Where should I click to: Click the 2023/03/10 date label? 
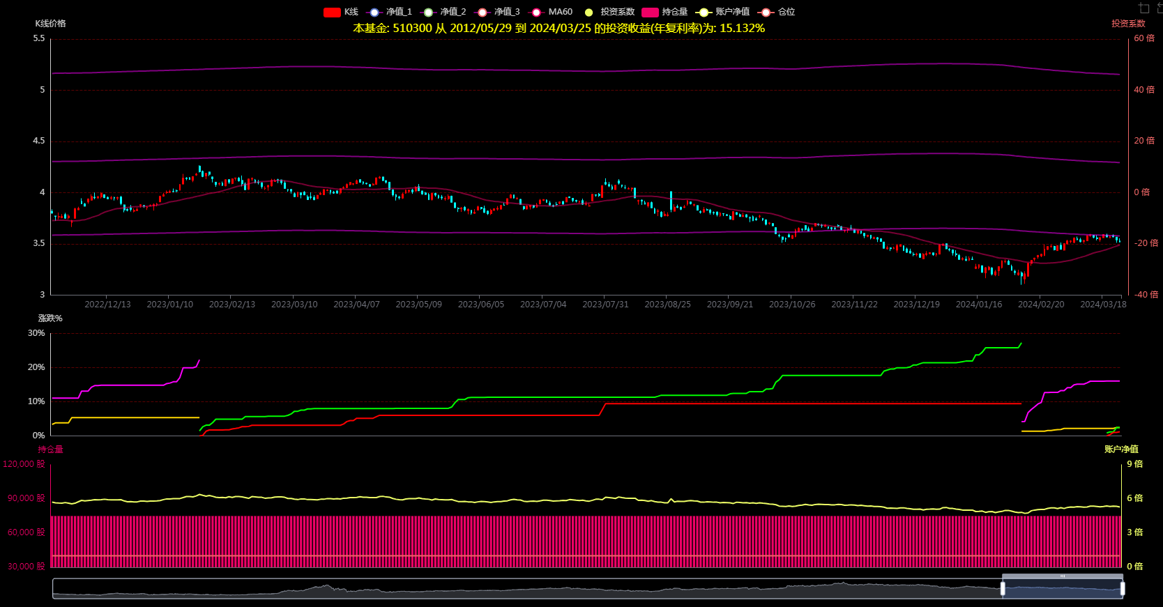294,305
